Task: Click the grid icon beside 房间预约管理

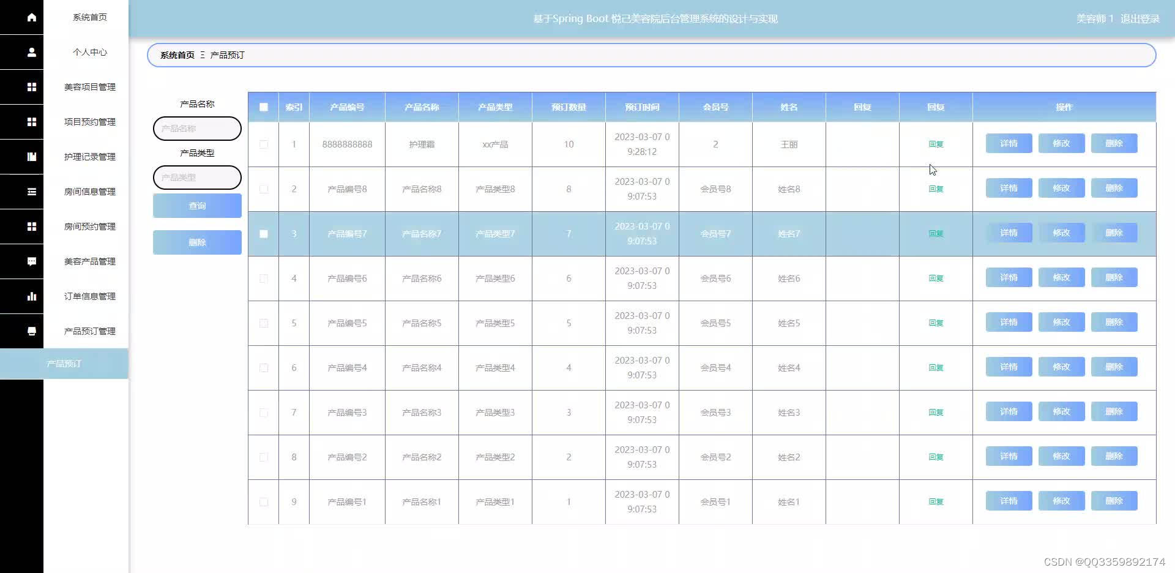Action: (x=32, y=227)
